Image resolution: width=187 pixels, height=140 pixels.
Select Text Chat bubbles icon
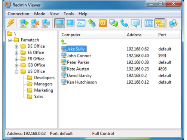pos(114,23)
